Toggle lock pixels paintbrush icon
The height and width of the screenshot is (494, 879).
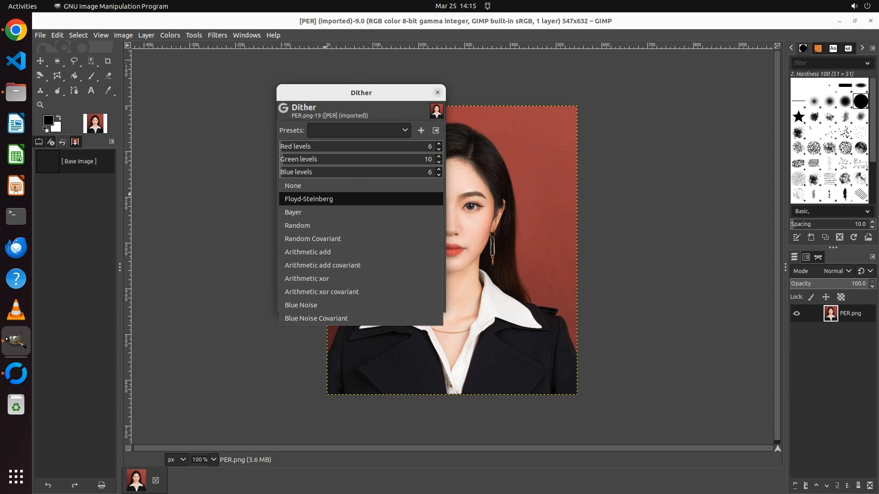[811, 297]
